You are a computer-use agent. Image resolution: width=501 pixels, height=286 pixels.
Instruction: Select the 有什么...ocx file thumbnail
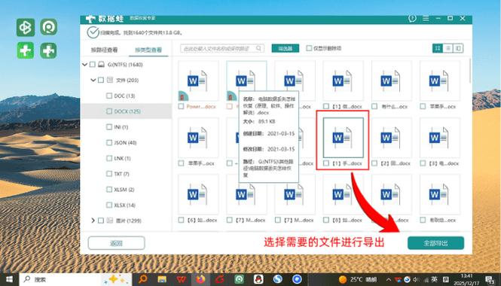pos(392,81)
